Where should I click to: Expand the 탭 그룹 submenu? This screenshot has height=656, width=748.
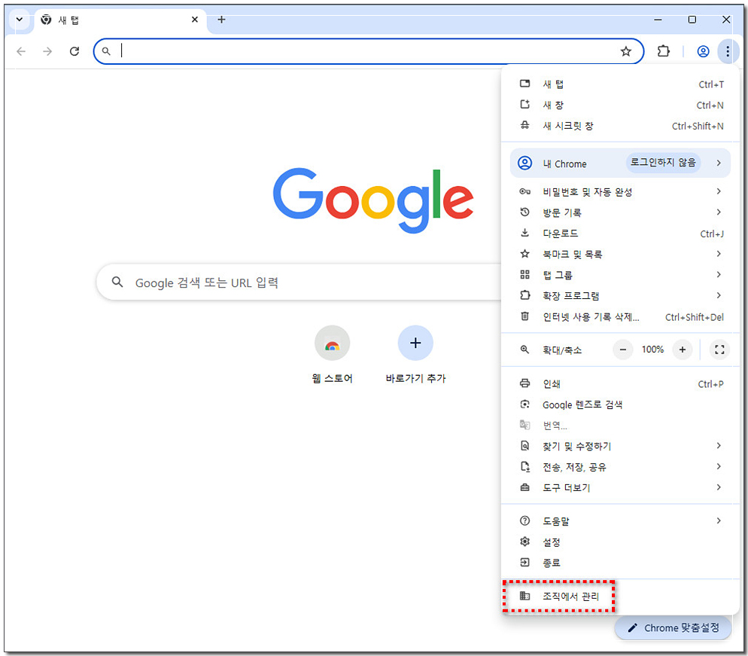point(621,275)
